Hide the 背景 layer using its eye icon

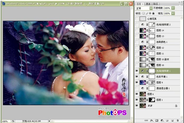click(x=137, y=106)
